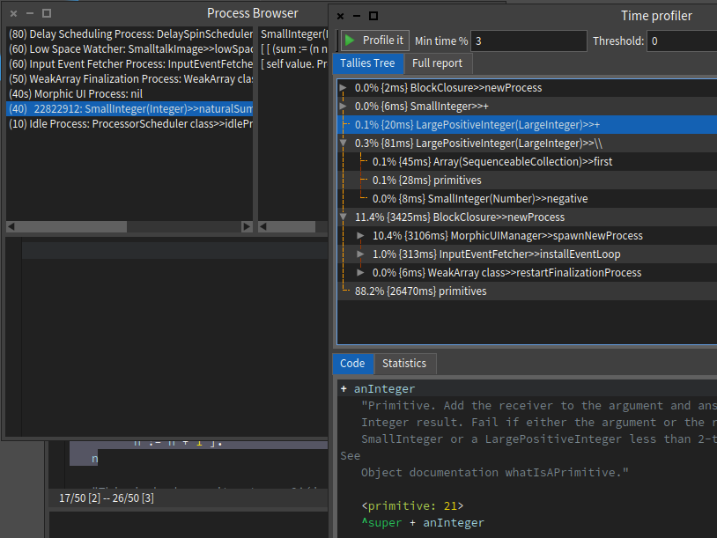Expand the BlockClosure>>newProcess 0.0% node
The width and height of the screenshot is (717, 538).
[344, 88]
